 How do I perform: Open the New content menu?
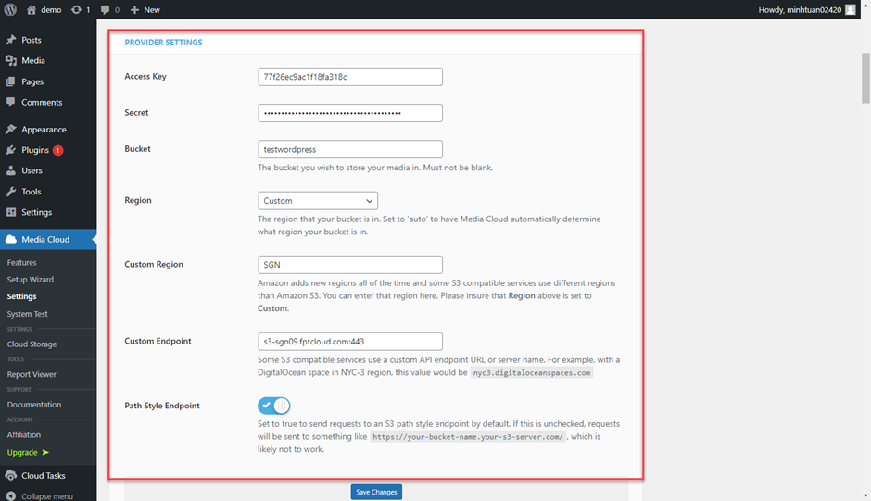(145, 9)
